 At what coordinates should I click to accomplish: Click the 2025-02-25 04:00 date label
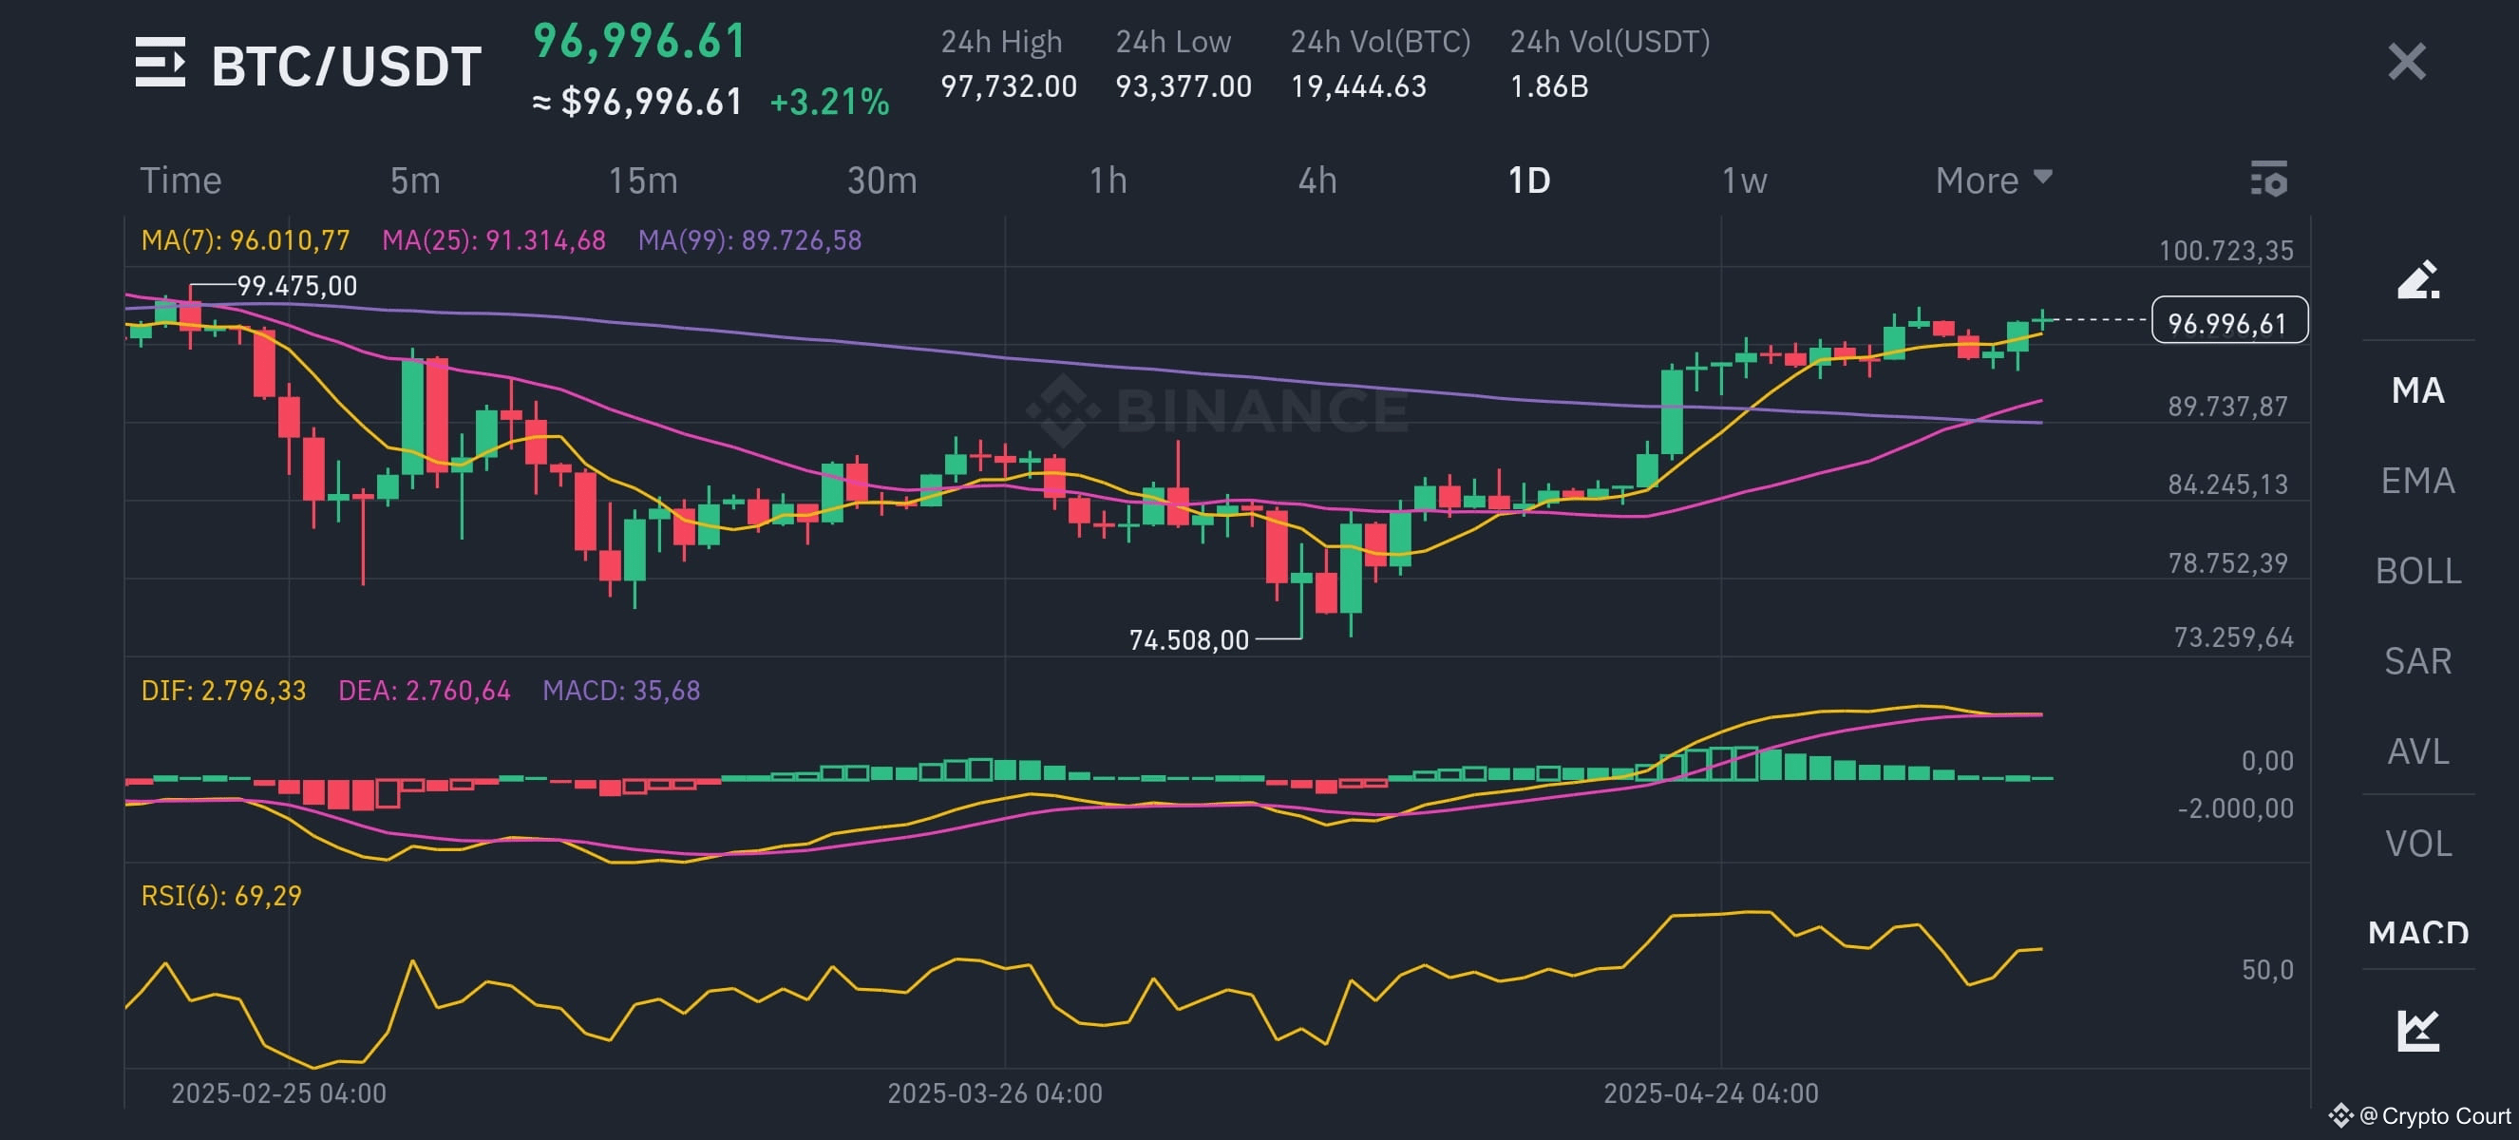coord(278,1093)
